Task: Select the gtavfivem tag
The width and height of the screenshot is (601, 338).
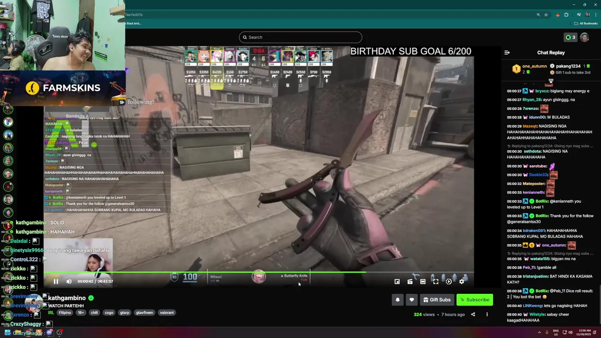Action: 145,313
